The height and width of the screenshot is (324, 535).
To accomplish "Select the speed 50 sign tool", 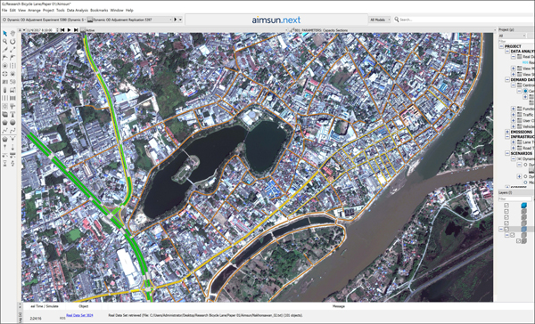I will 12,82.
